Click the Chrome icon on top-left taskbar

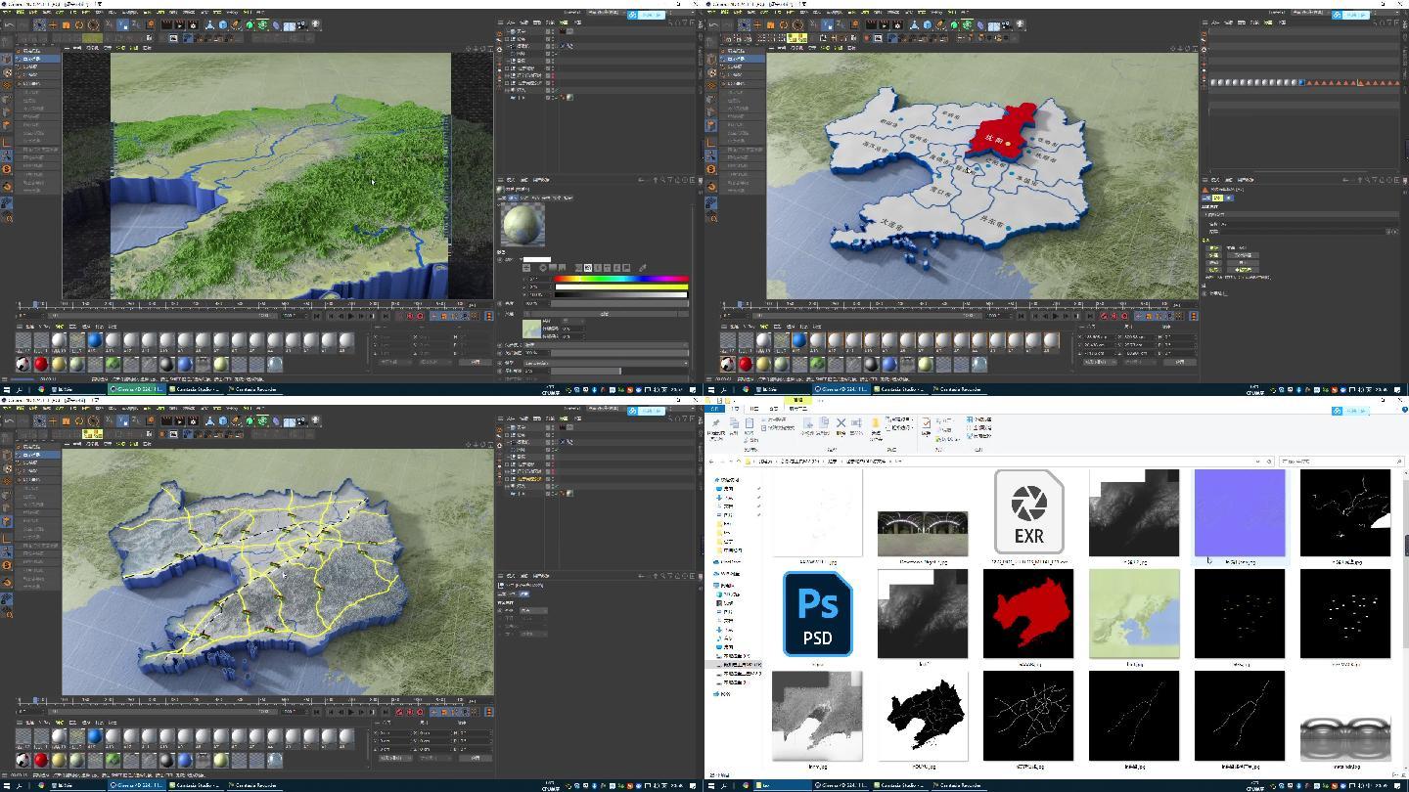pyautogui.click(x=41, y=389)
